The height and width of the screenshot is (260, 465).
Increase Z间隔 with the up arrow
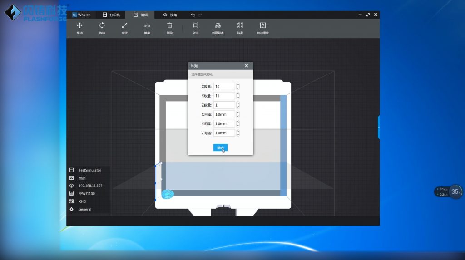click(238, 131)
